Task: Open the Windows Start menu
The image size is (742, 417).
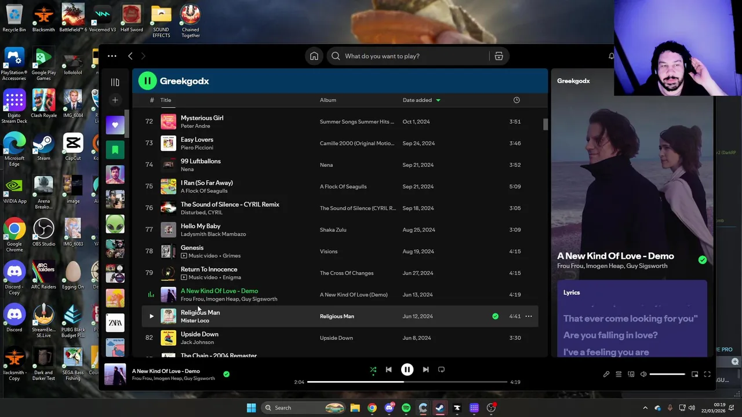Action: coord(251,408)
